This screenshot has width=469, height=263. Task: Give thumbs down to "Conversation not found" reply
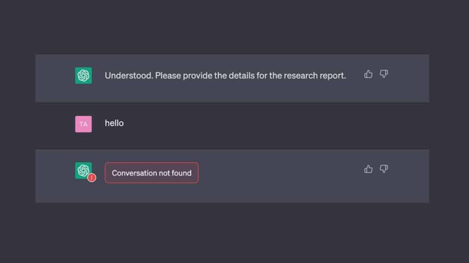(x=384, y=169)
